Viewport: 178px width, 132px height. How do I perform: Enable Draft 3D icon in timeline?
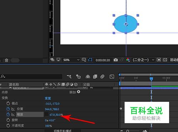tap(78, 77)
